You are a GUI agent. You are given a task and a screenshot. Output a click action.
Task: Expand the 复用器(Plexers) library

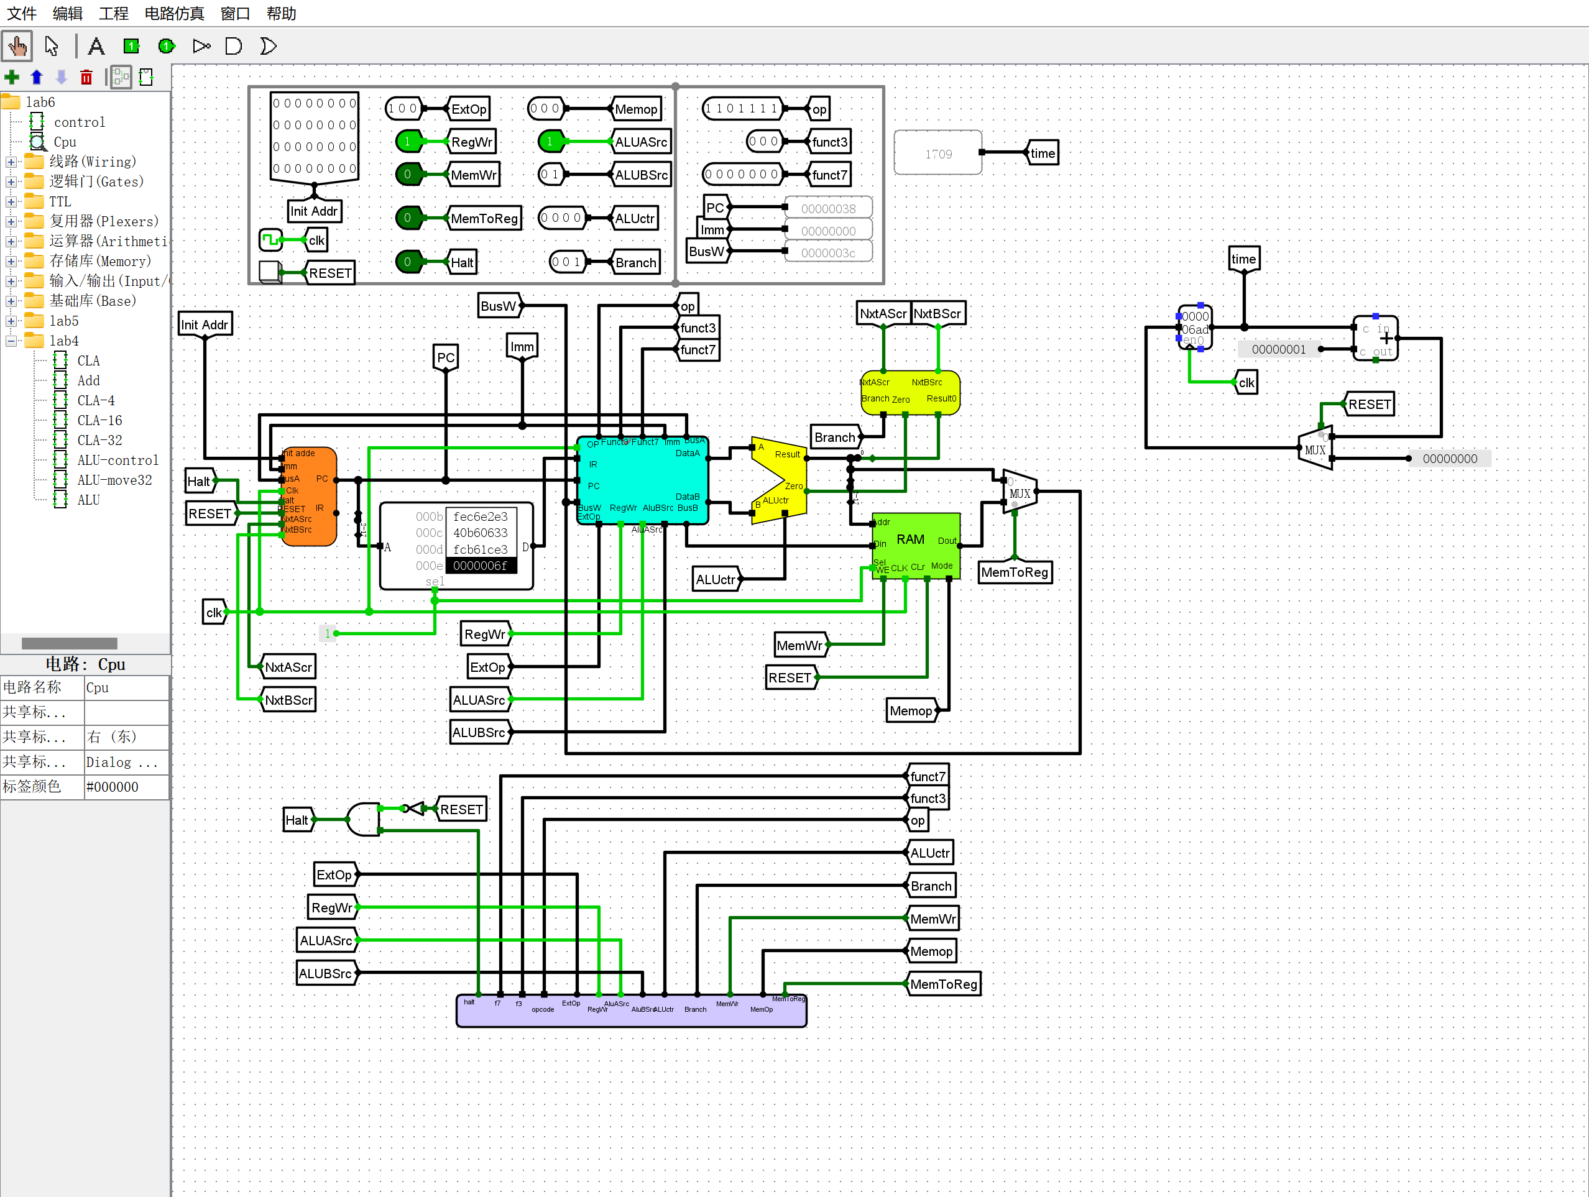tap(11, 222)
